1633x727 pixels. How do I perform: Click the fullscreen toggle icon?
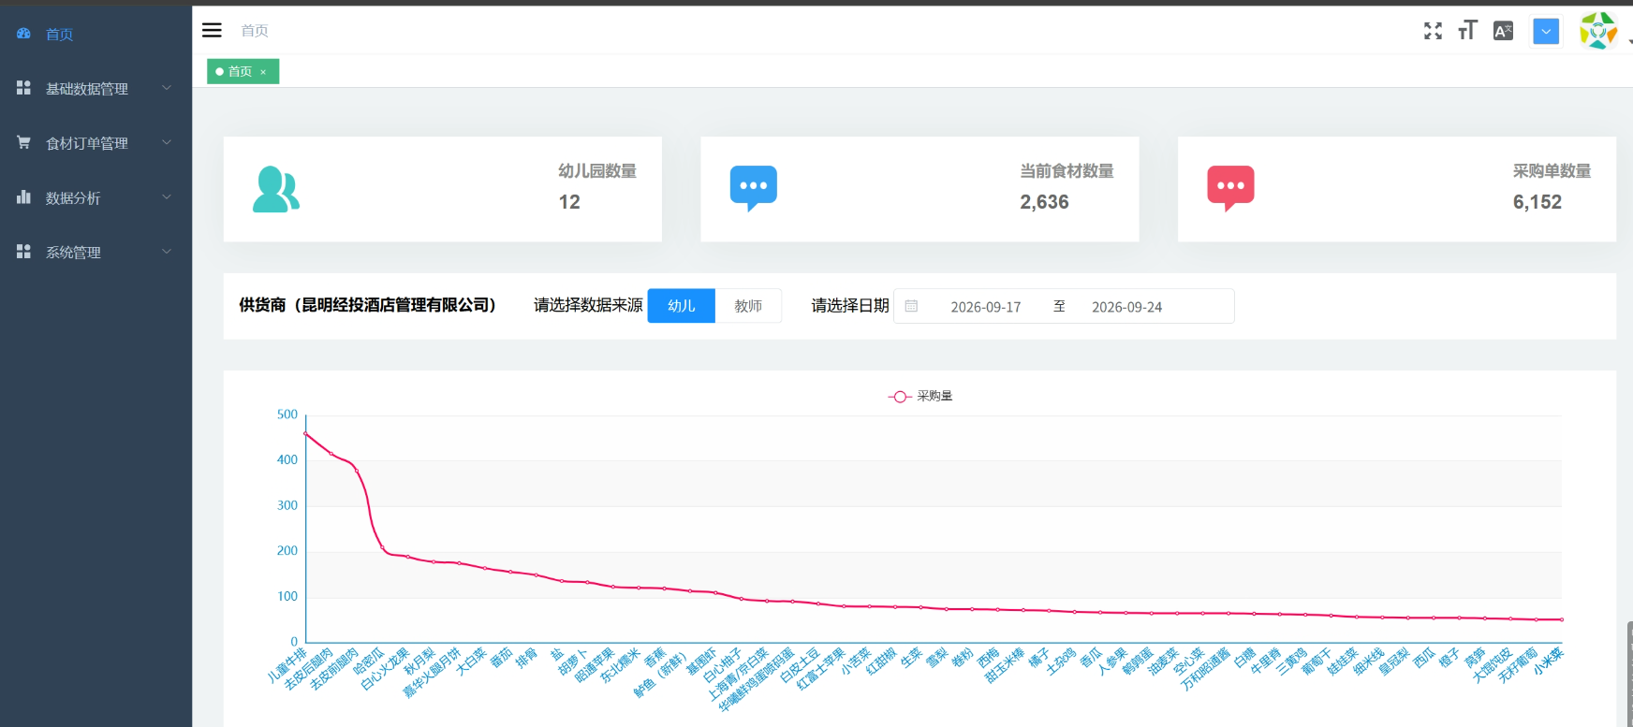click(1433, 31)
